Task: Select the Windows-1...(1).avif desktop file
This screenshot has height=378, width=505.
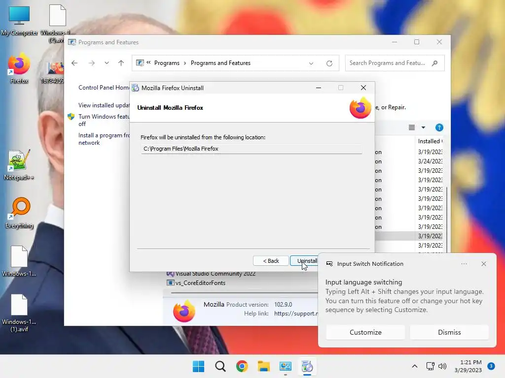Action: (x=19, y=313)
